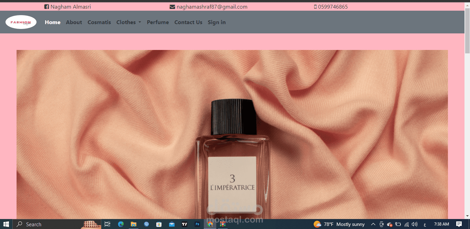Click the Facebook icon beside Nagham Almasri
470x229 pixels.
coord(46,7)
